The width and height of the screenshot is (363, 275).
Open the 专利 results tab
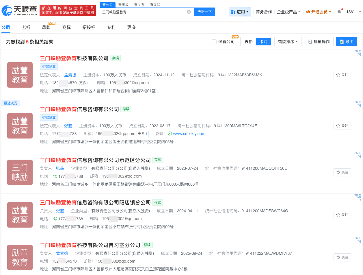(x=111, y=27)
